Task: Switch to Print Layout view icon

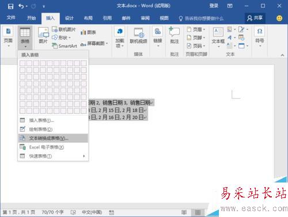Action: point(198,212)
